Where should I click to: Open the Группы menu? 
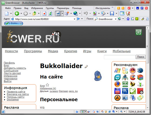[x=50, y=8]
